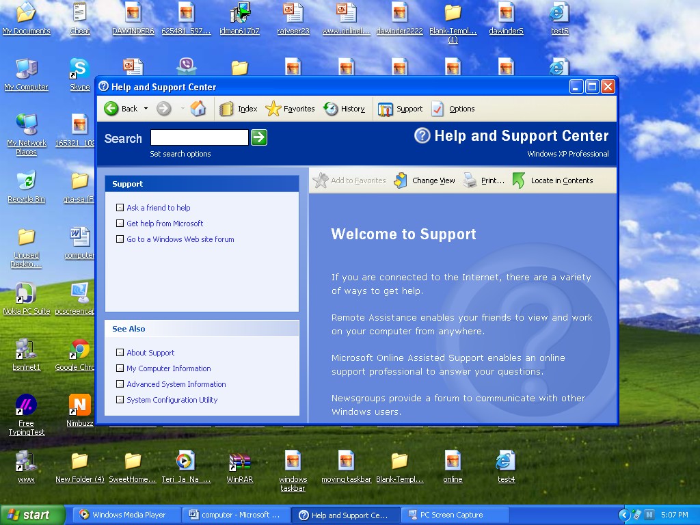Click inside the Search text box
This screenshot has height=525, width=700.
tap(199, 137)
